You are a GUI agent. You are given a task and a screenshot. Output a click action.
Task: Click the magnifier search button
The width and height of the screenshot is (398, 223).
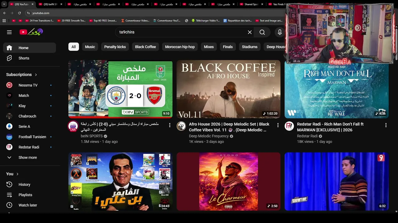coord(262,32)
